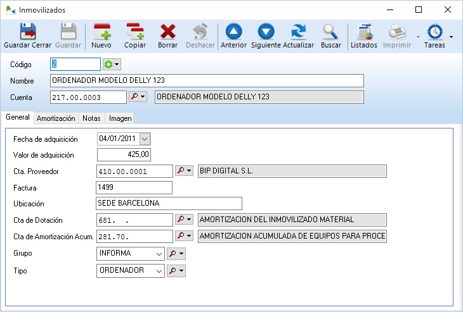
Task: Click the Tareas clock icon
Action: 434,33
